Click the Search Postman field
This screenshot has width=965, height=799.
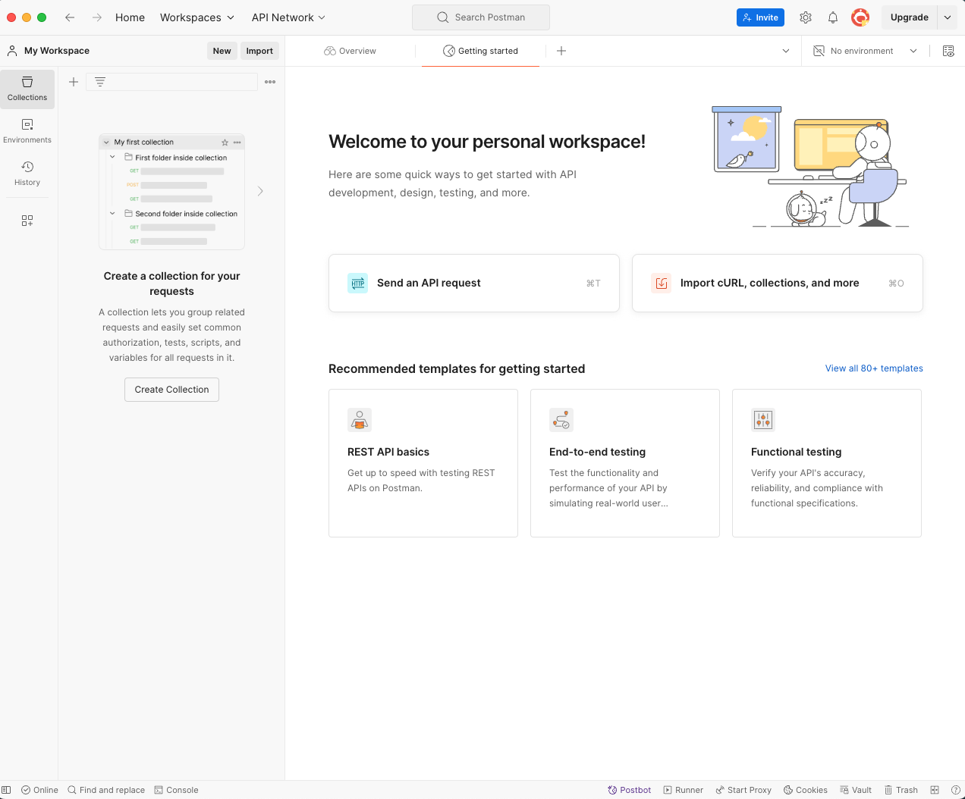481,17
